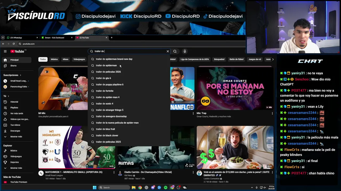Start voice search with the microphone
This screenshot has height=191, width=341.
pos(185,51)
